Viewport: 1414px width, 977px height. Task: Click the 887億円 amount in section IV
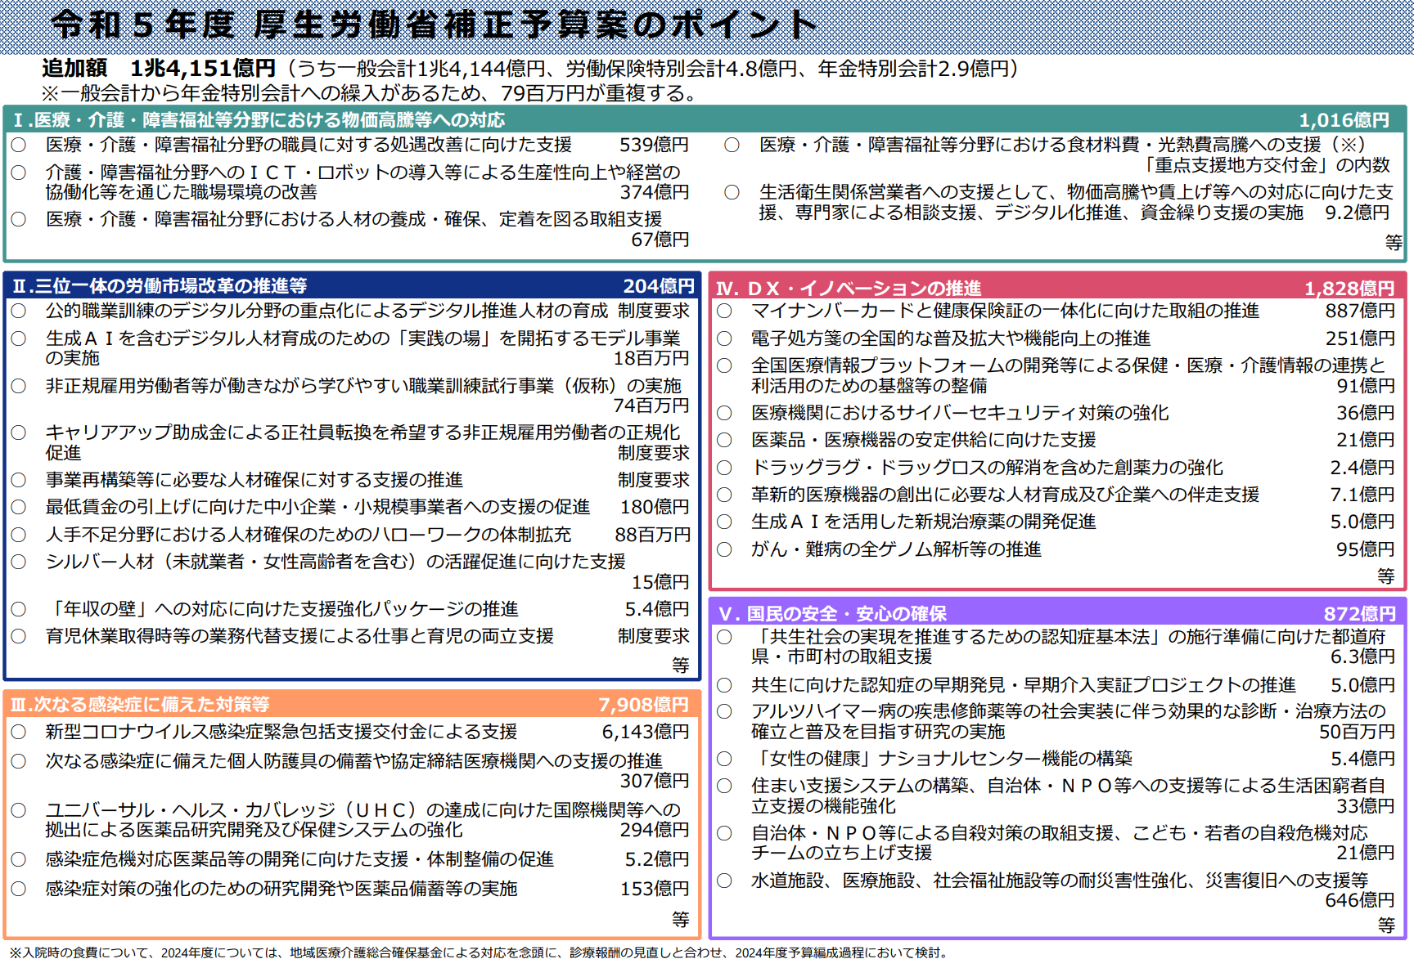tap(1360, 311)
